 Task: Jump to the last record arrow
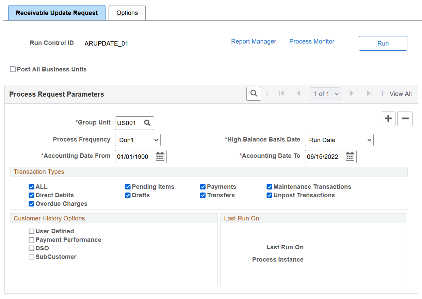click(x=369, y=94)
